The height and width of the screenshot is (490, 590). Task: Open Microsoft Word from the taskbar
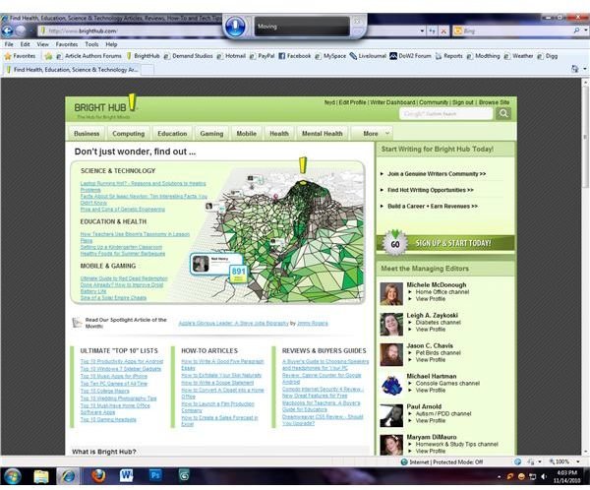click(127, 476)
